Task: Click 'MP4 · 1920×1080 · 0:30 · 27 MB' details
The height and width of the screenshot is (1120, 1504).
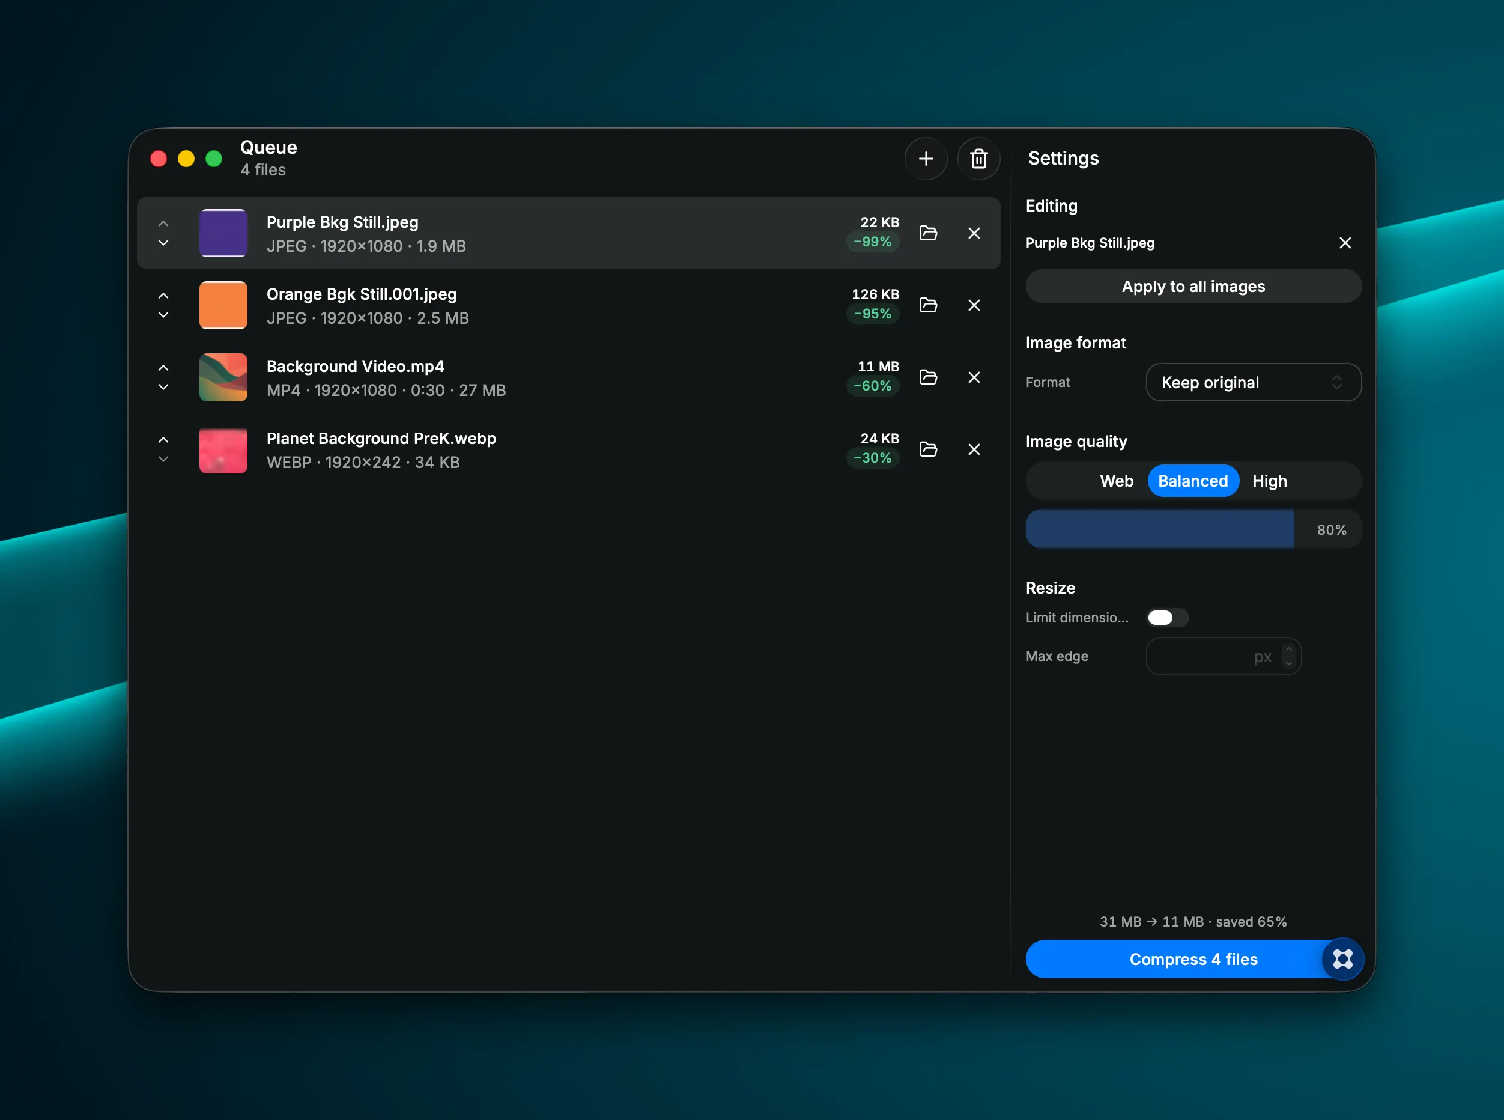Action: (386, 391)
